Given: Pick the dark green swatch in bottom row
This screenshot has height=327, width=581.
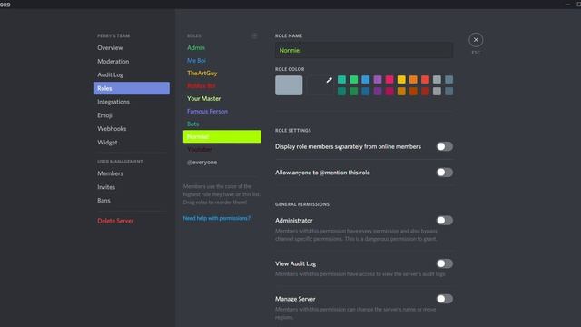Looking at the screenshot, I should [x=353, y=91].
